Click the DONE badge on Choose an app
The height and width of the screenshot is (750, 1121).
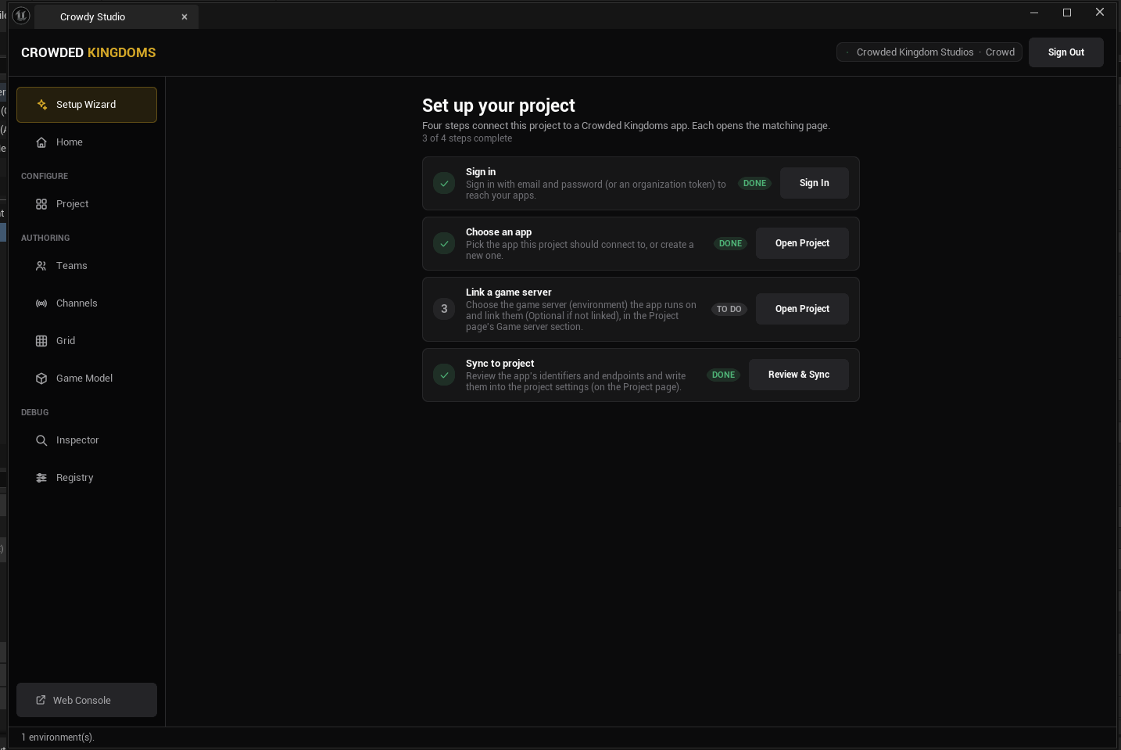730,243
